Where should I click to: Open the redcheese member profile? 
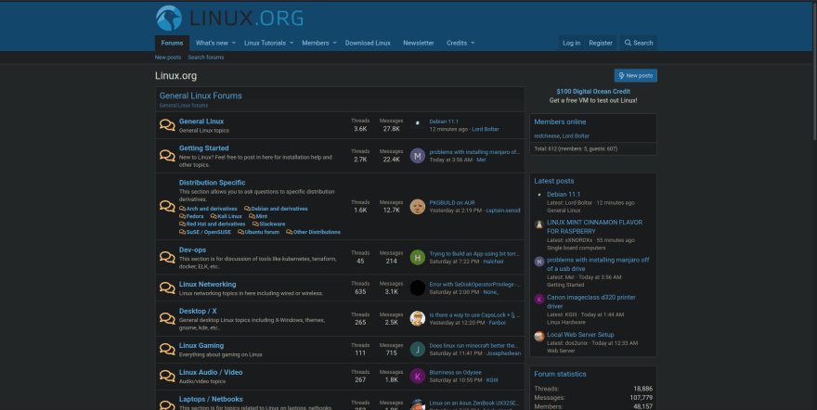click(x=547, y=135)
